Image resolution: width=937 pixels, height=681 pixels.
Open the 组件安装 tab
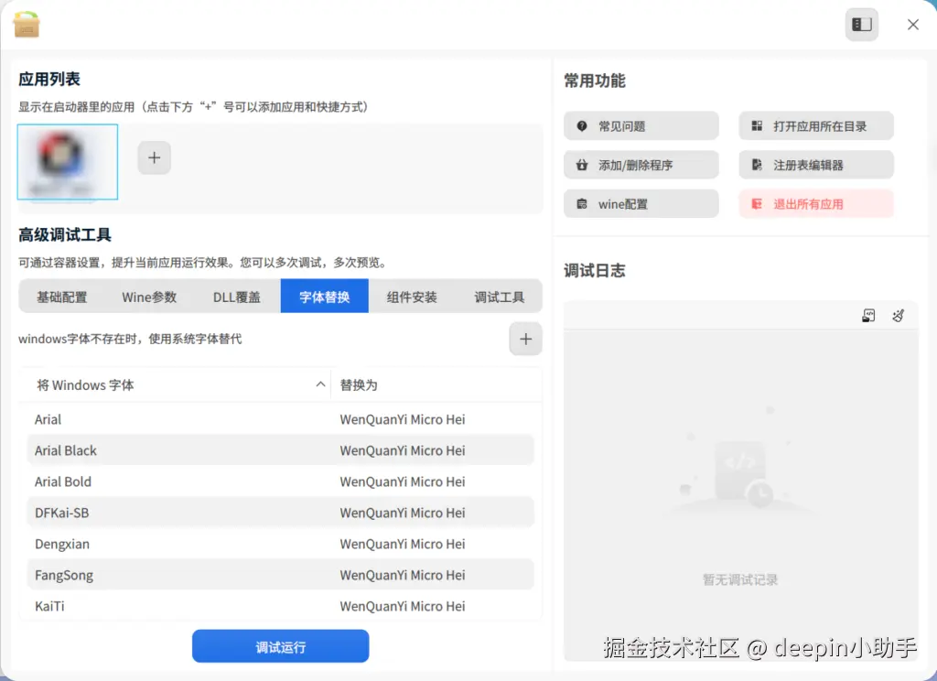(412, 297)
